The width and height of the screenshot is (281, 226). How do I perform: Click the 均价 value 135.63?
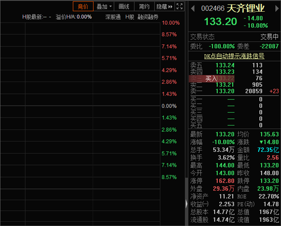pyautogui.click(x=269, y=134)
